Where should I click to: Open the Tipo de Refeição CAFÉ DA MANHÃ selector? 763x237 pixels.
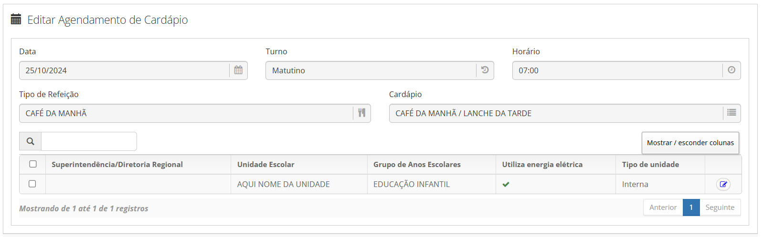[x=186, y=113]
